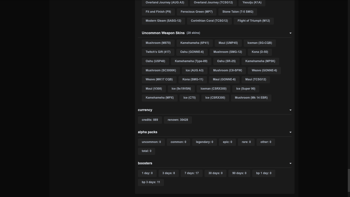
Task: Select the 7 days: 17 booster chip
Action: (x=192, y=173)
